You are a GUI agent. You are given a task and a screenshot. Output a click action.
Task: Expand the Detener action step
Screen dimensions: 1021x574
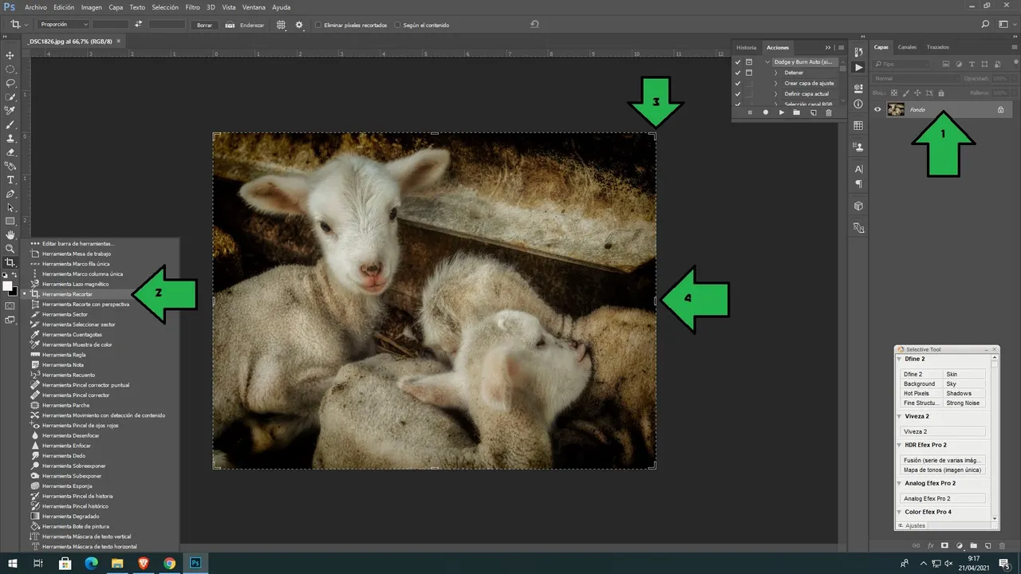point(776,73)
